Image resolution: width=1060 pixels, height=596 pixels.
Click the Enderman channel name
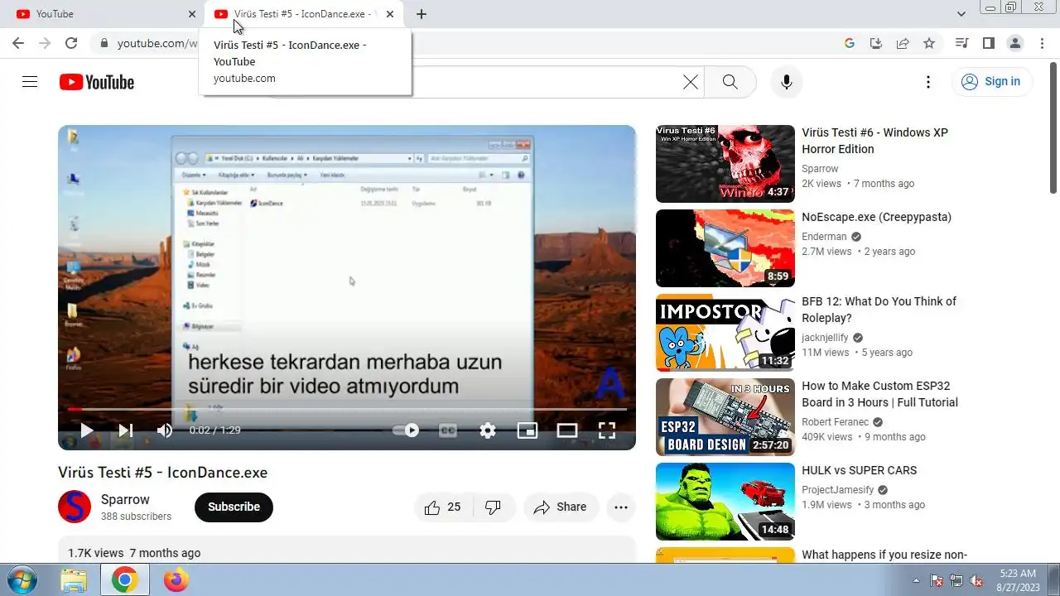click(x=825, y=237)
